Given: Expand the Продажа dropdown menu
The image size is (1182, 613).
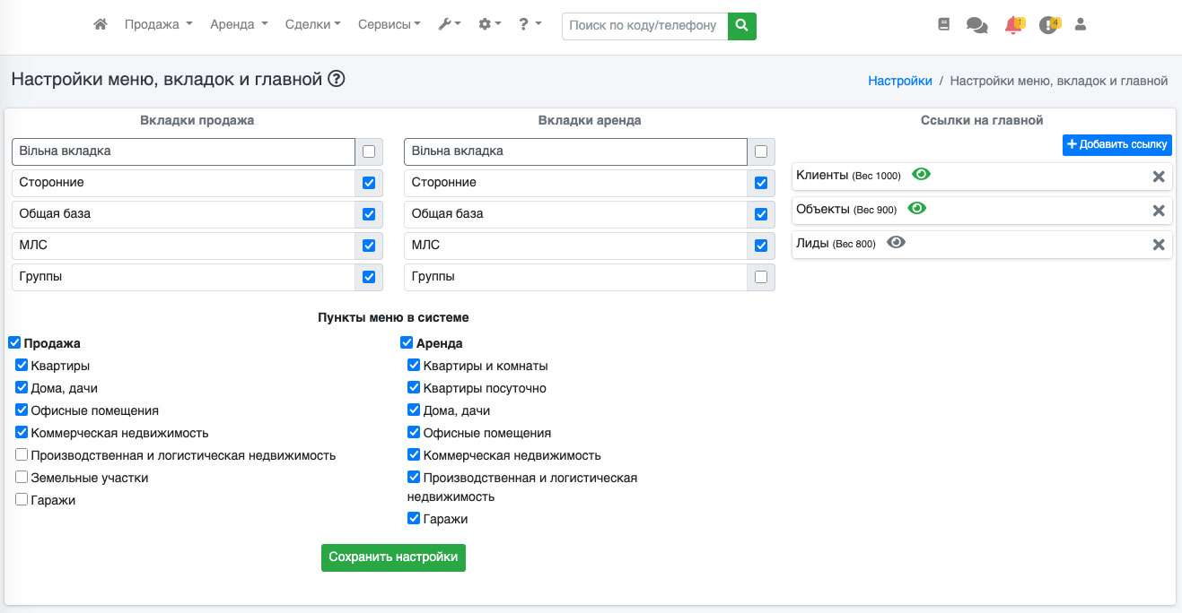Looking at the screenshot, I should (x=158, y=25).
